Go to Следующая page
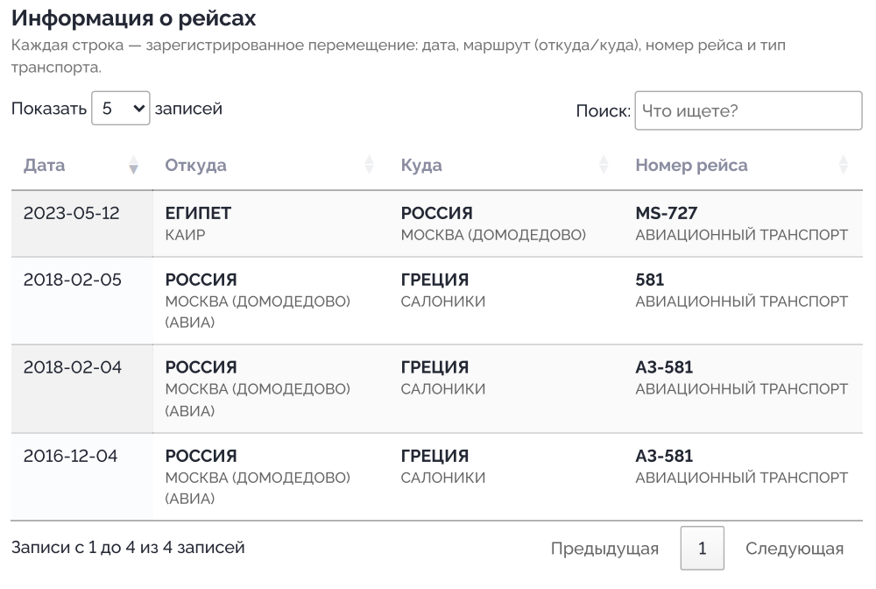The width and height of the screenshot is (876, 589). point(794,548)
